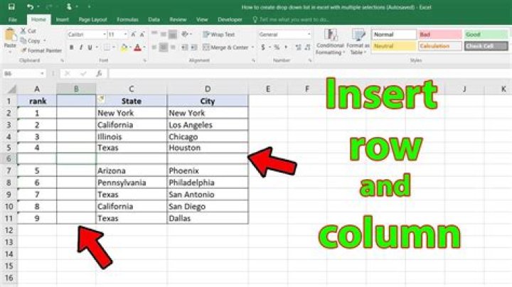This screenshot has width=512, height=287.
Task: Toggle Wrap Text for the cell
Action: 219,34
